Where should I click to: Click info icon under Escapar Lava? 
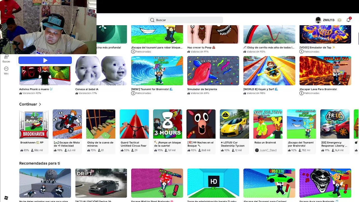(301, 93)
